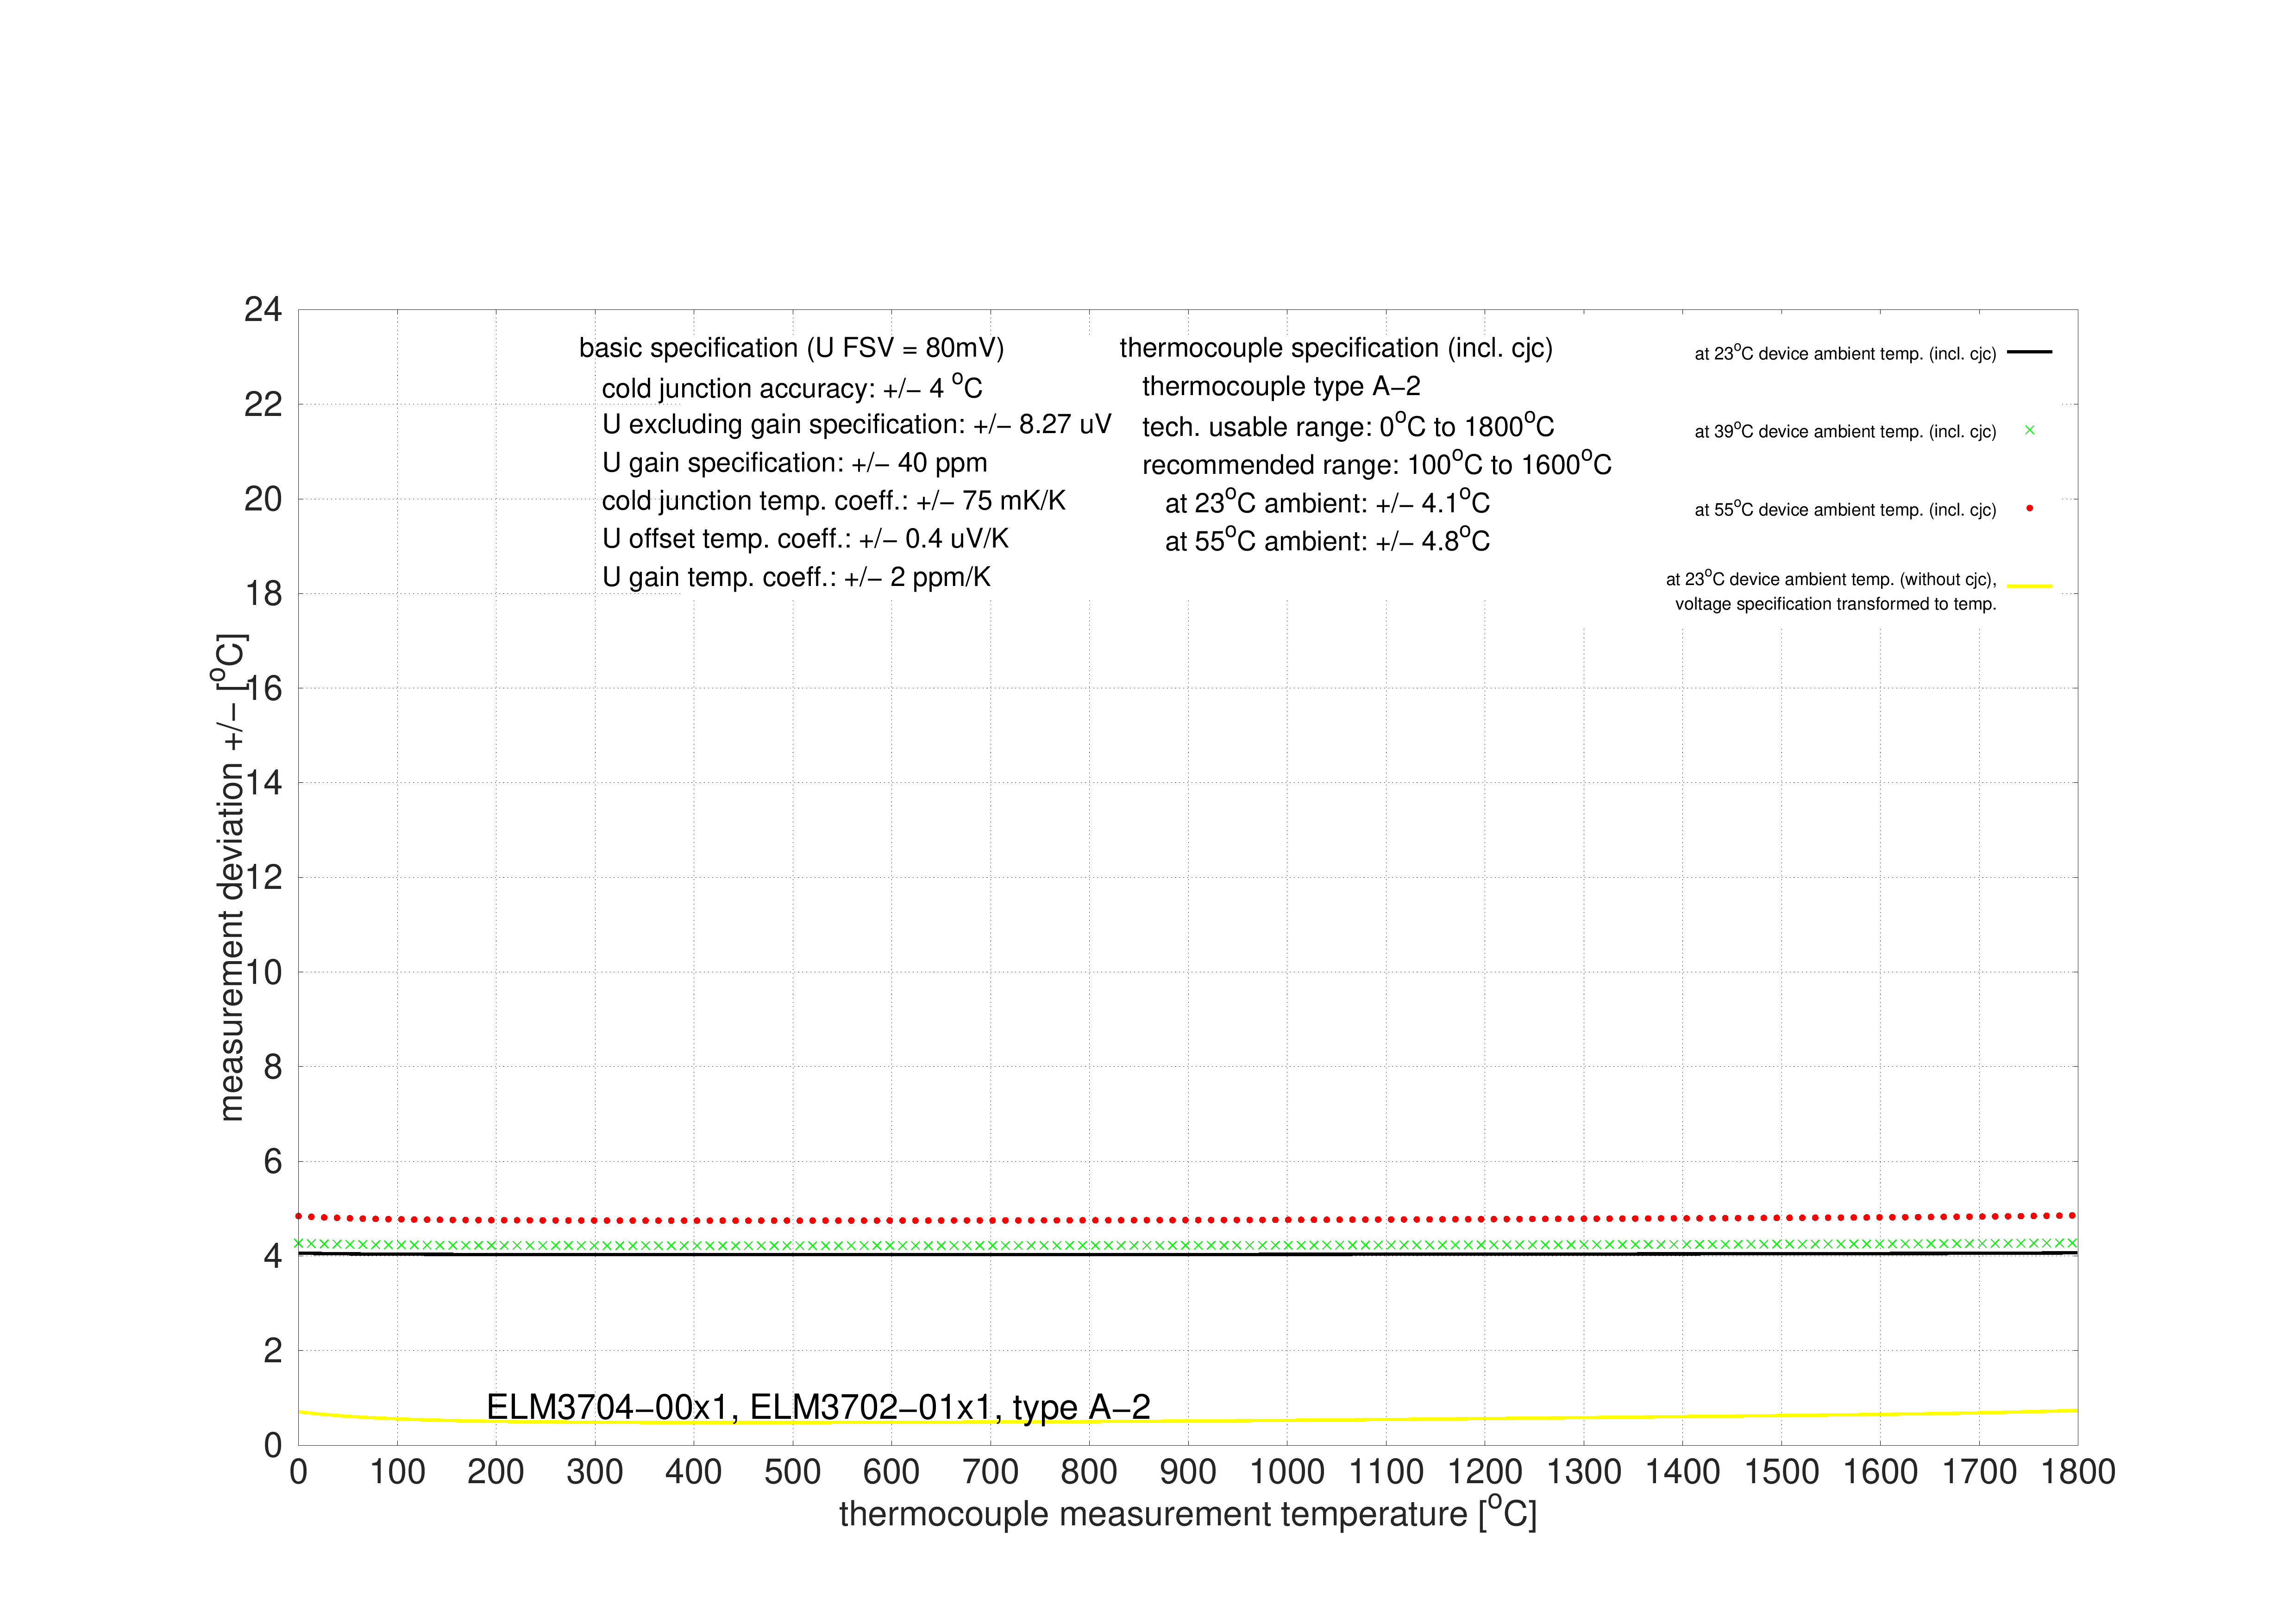The height and width of the screenshot is (1624, 2296).
Task: Select legend text 'at 39°C device ambient temp. (incl. cjc)'
Action: pyautogui.click(x=1845, y=431)
